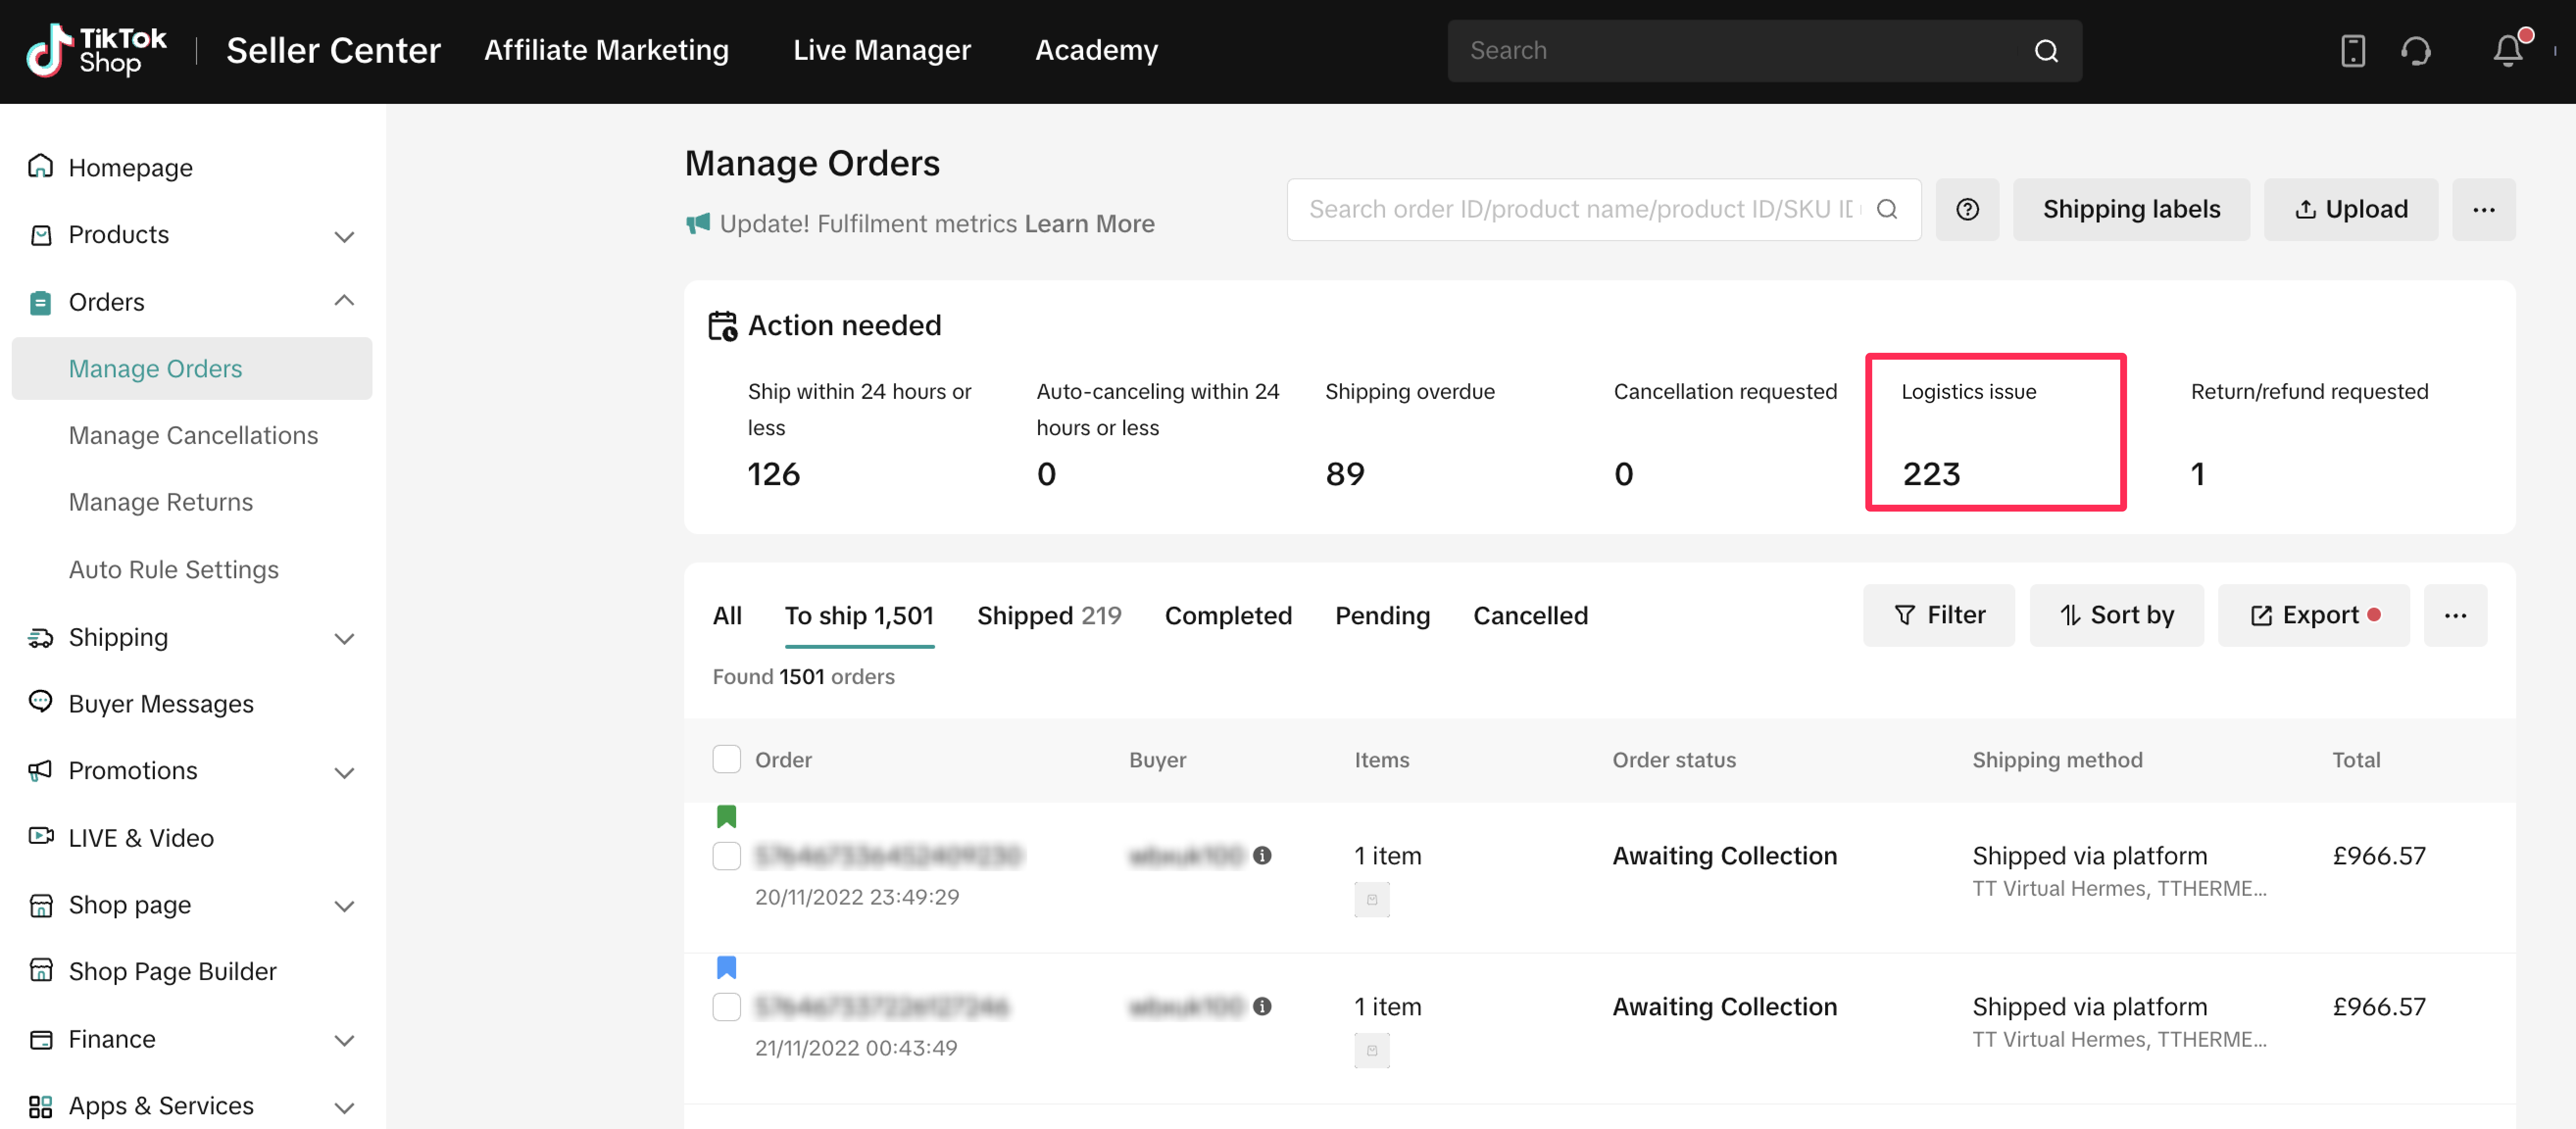Click the Finance card icon

point(40,1039)
